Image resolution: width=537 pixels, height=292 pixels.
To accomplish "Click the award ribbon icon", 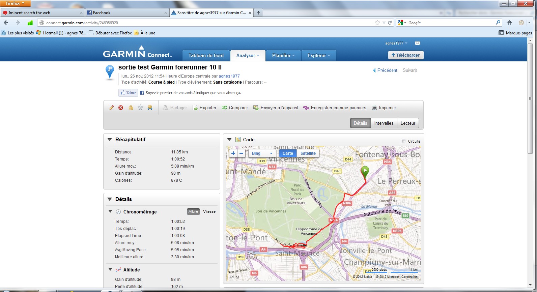I will point(150,108).
